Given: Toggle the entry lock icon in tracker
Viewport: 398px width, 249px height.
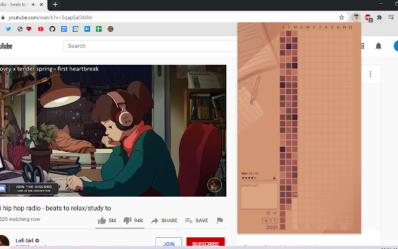Looking at the screenshot, I should [x=274, y=178].
